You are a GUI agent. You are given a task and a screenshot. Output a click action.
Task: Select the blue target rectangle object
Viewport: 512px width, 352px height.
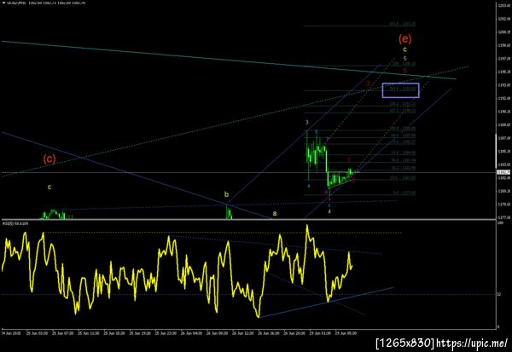pos(401,90)
